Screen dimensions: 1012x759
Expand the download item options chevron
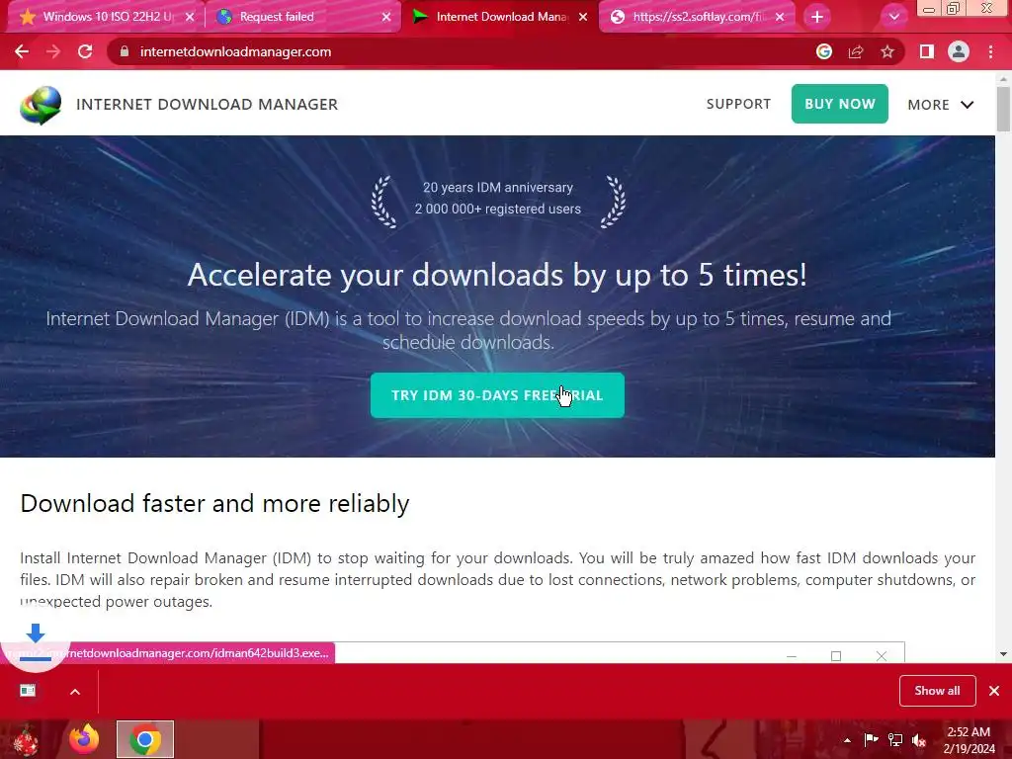(x=75, y=691)
